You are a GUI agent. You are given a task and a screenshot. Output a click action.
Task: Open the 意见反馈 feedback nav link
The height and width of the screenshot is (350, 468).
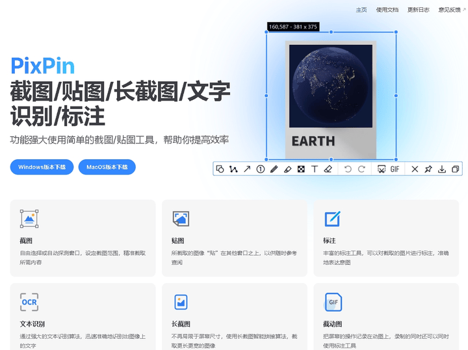(452, 10)
